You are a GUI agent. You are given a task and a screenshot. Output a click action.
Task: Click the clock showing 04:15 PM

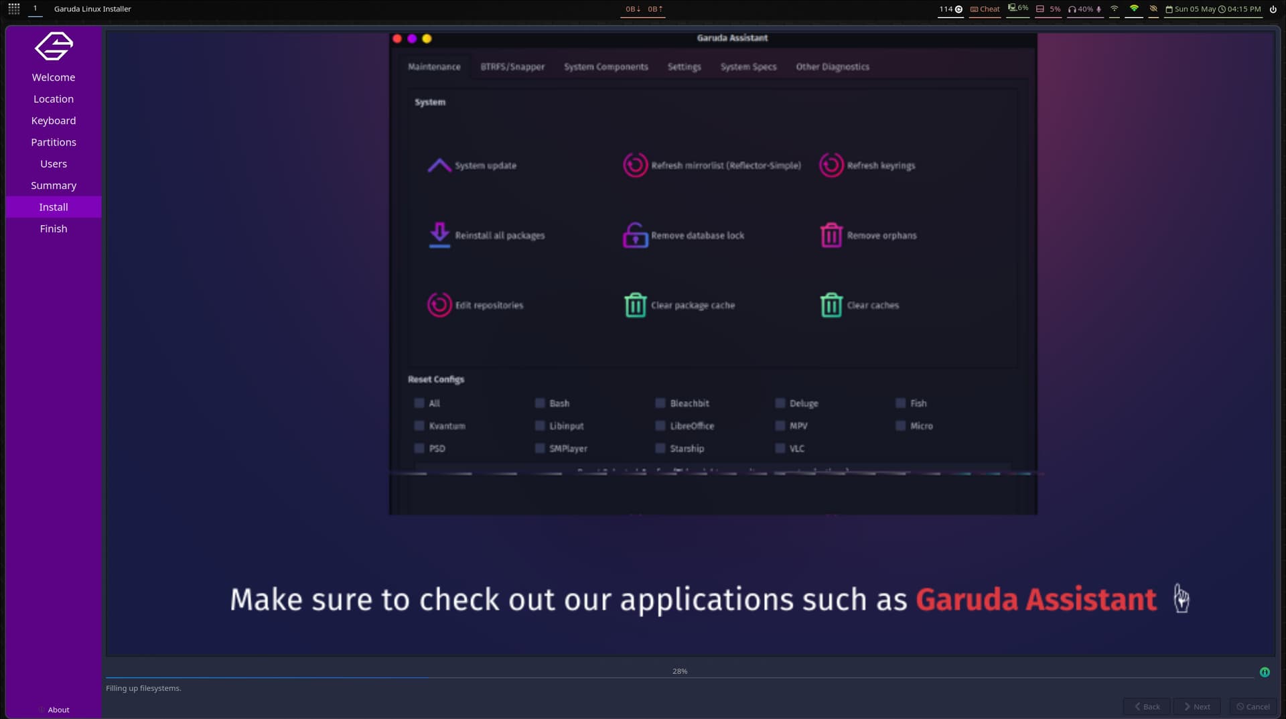(x=1239, y=9)
